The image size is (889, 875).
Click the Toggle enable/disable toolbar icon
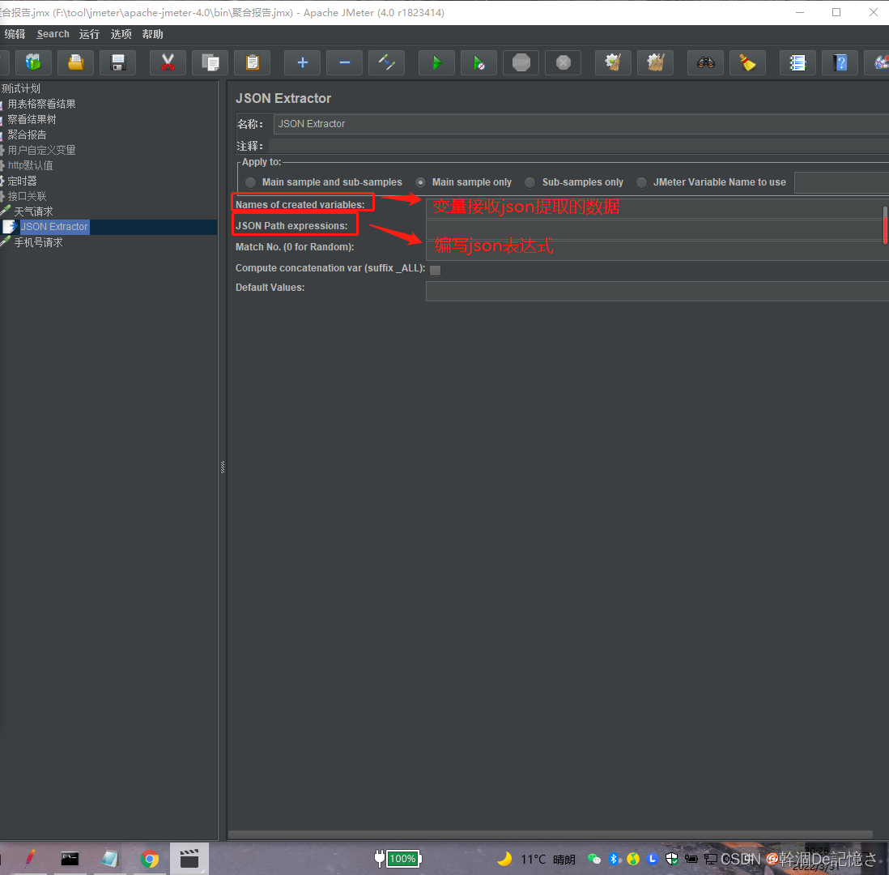387,62
